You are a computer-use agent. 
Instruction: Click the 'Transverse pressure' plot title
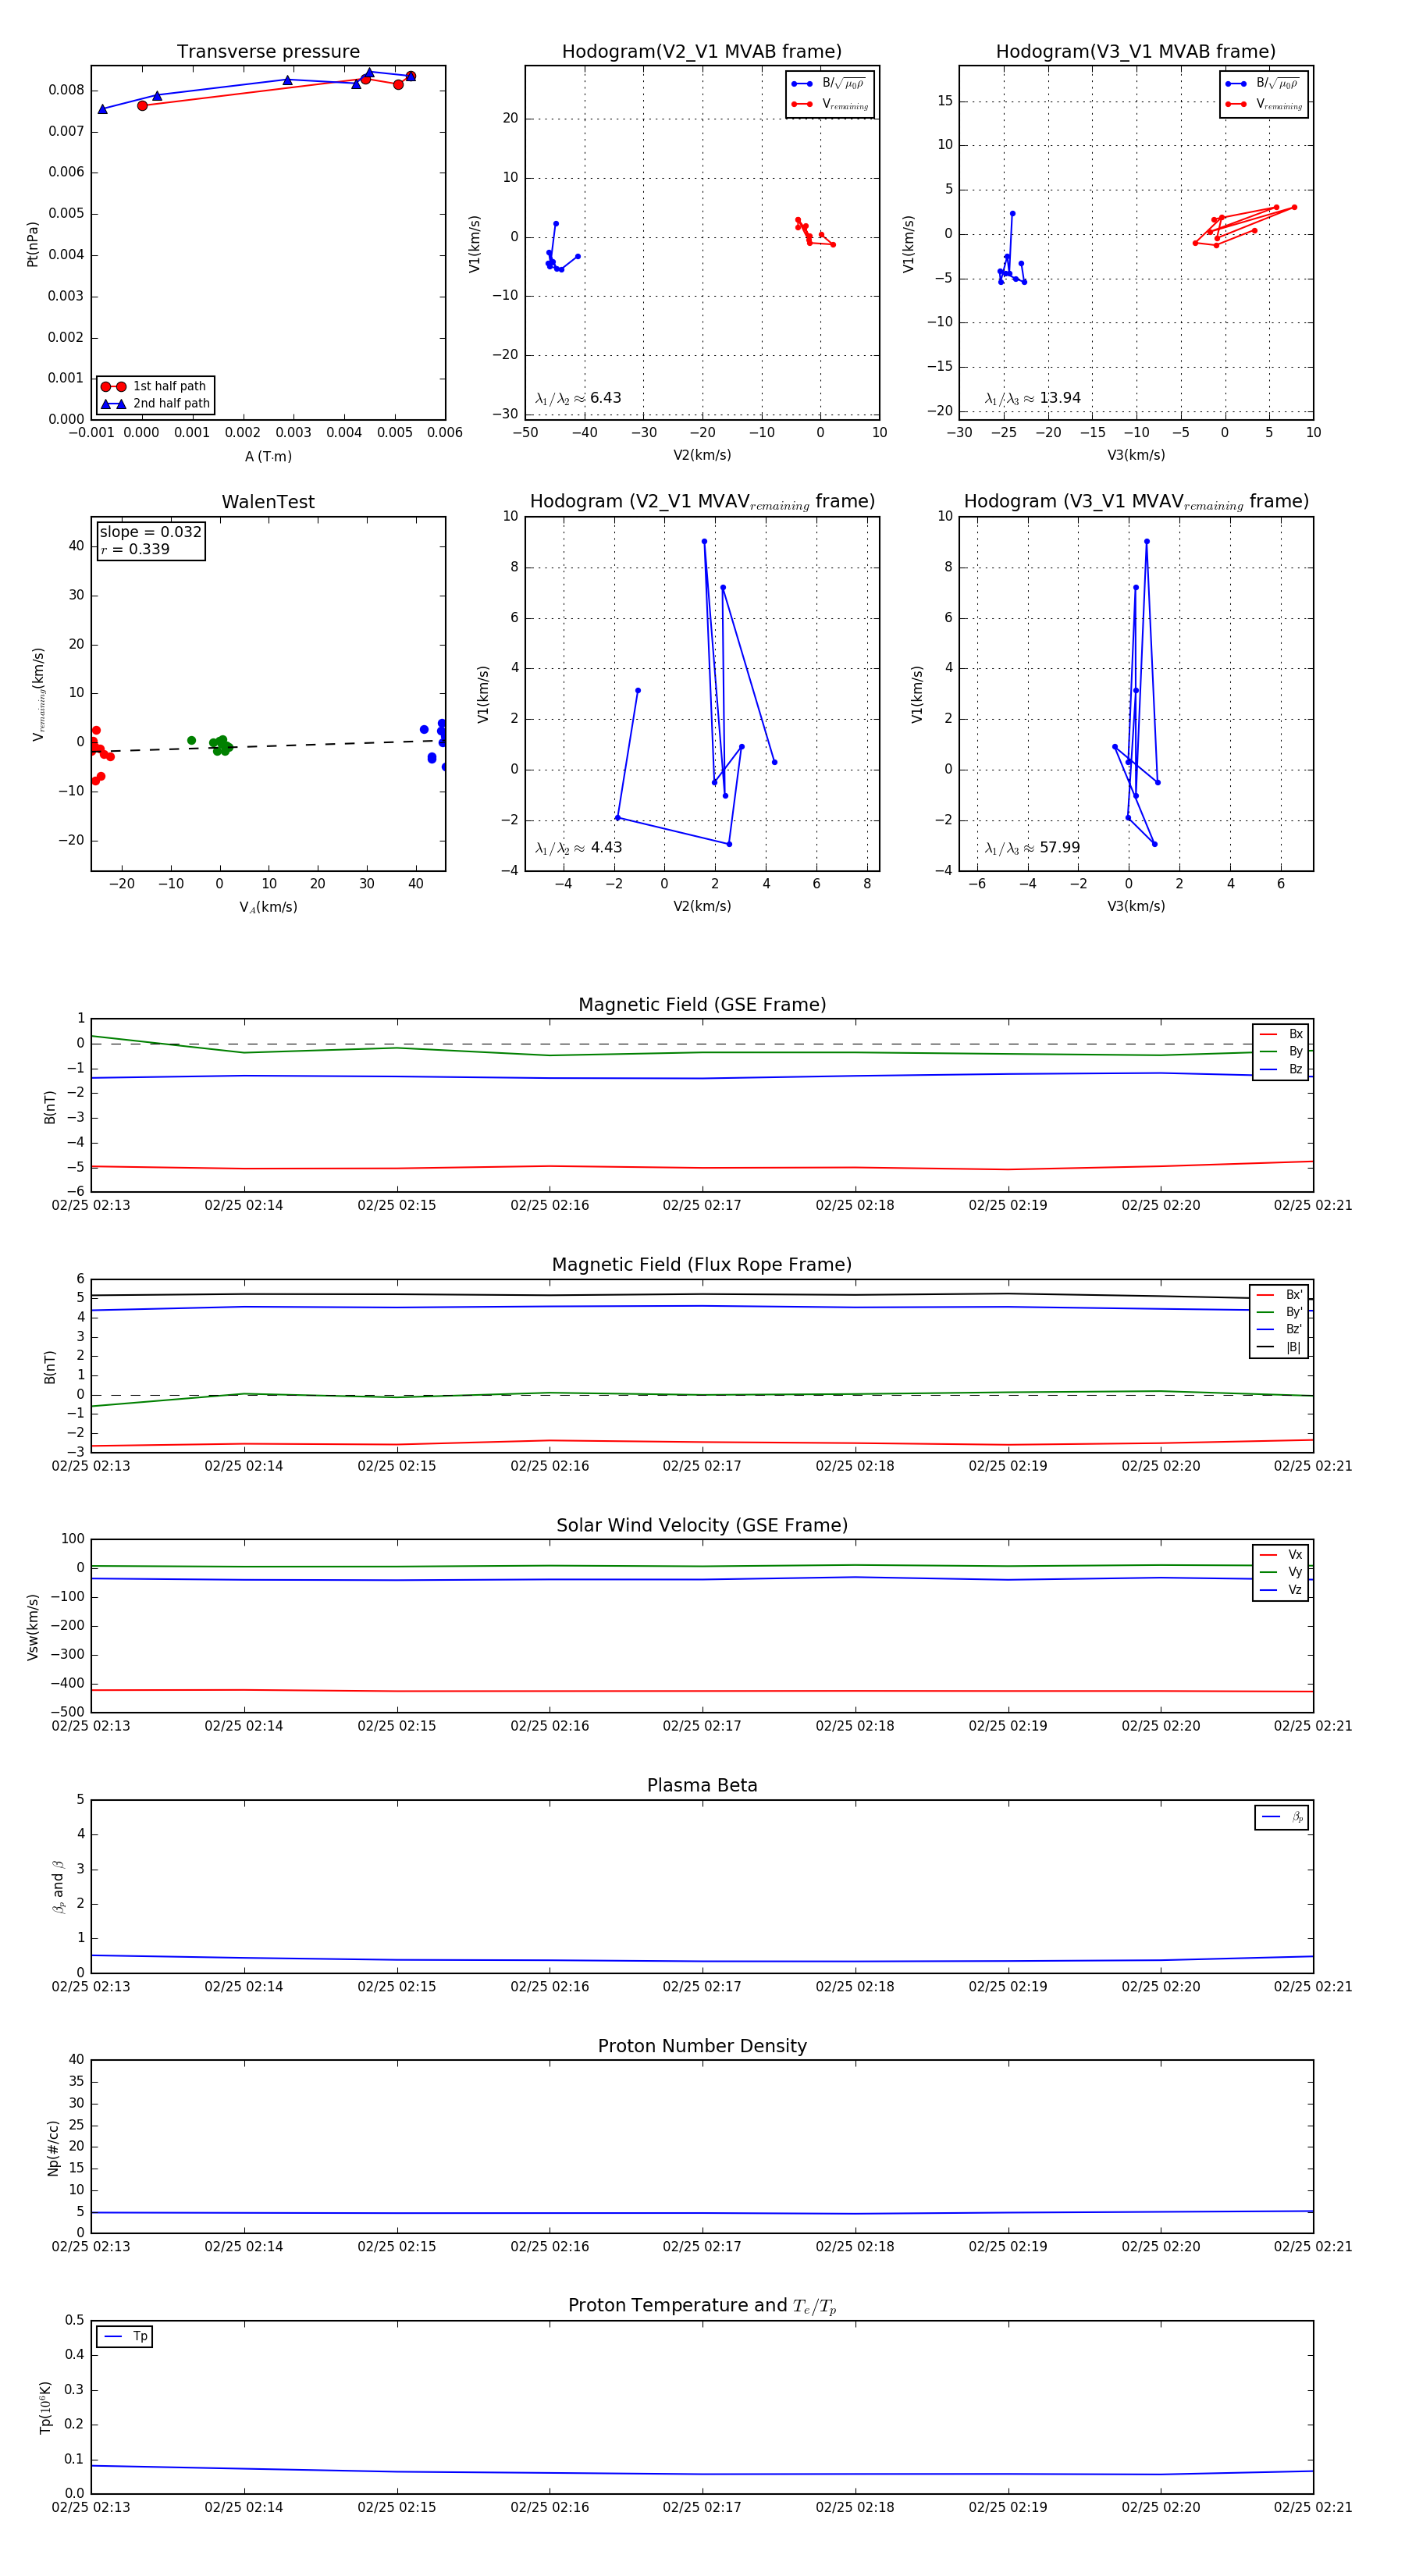click(268, 52)
